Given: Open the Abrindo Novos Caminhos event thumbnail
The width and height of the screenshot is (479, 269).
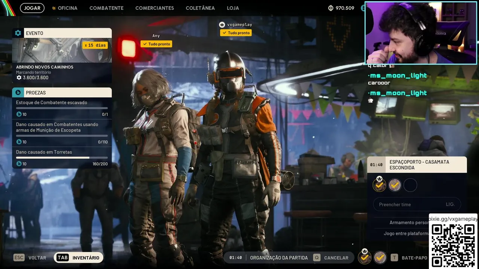Looking at the screenshot, I should (x=62, y=50).
